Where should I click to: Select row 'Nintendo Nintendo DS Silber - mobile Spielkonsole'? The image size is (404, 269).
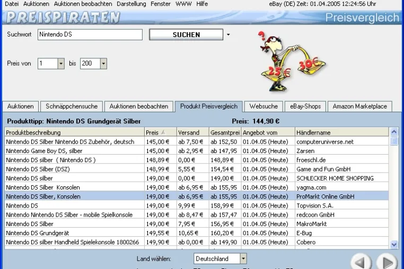click(197, 214)
